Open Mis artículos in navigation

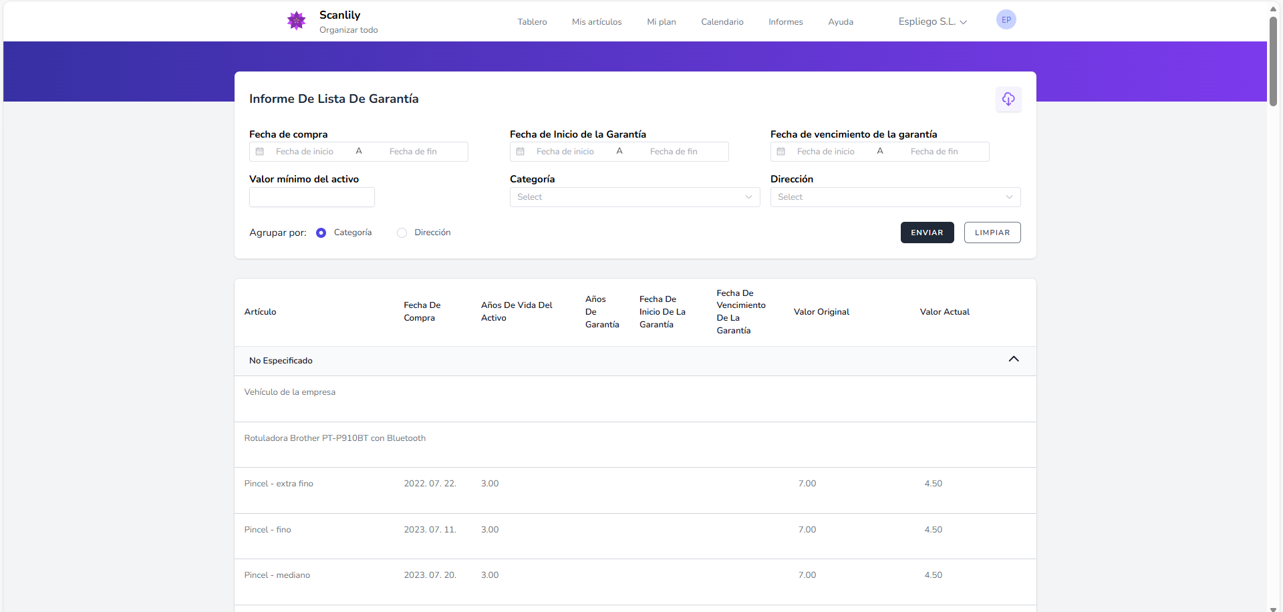(596, 22)
